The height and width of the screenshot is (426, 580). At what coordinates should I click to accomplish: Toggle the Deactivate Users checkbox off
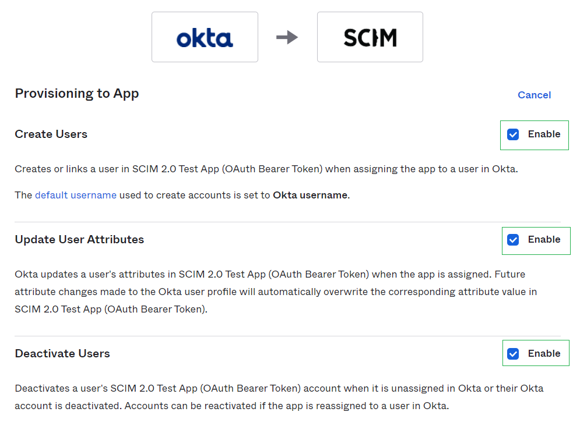[x=513, y=354]
